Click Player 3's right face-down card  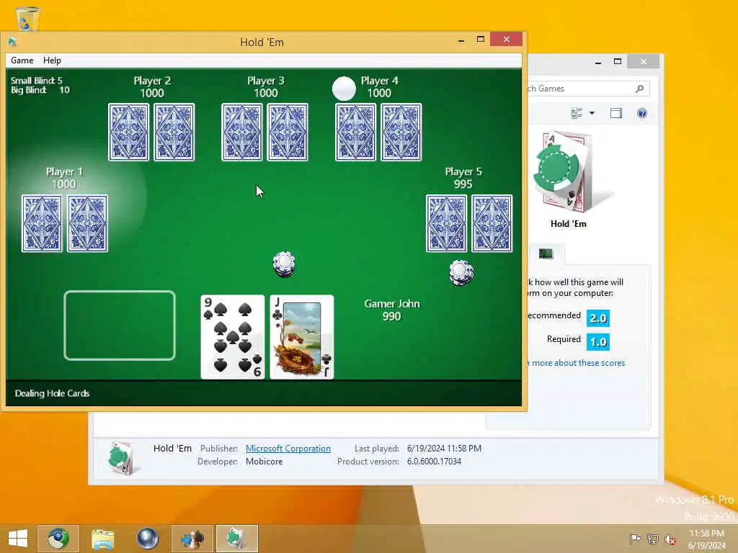tap(288, 132)
